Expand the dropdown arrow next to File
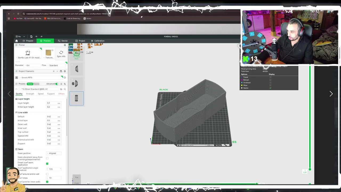 (24, 37)
